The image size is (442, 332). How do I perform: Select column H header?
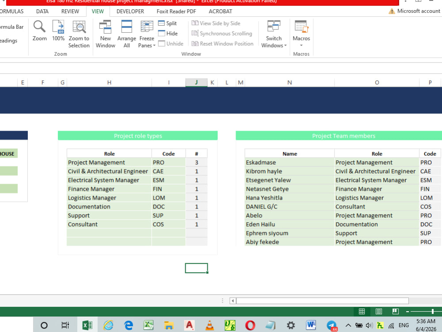pyautogui.click(x=109, y=82)
